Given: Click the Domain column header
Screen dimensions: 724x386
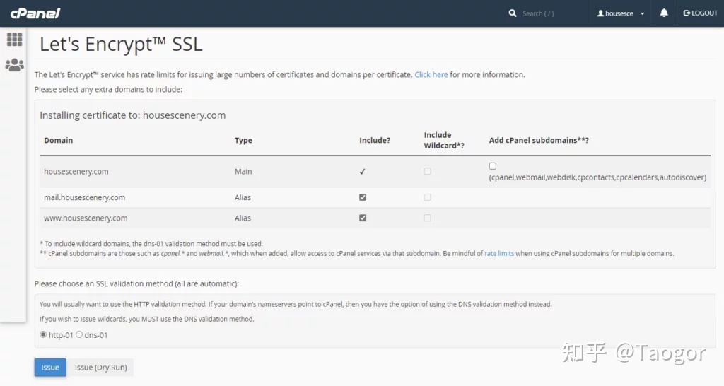Looking at the screenshot, I should (58, 140).
